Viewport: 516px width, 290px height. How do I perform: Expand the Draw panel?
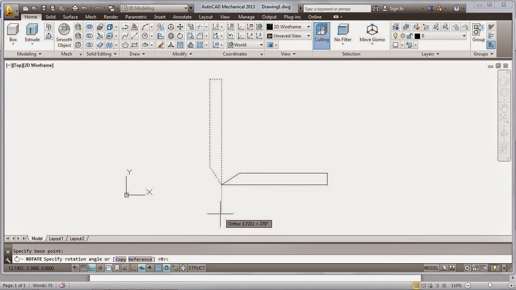click(137, 54)
